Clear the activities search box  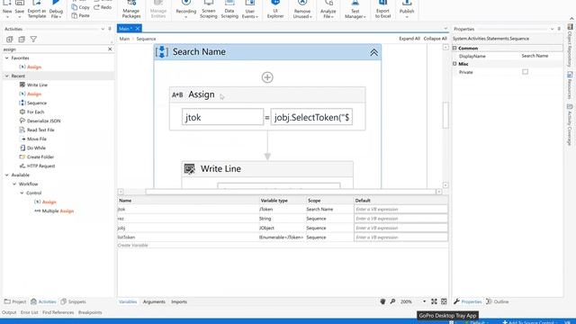110,49
